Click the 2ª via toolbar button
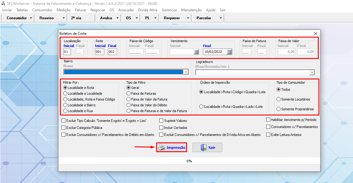This screenshot has width=353, height=183. (x=76, y=18)
